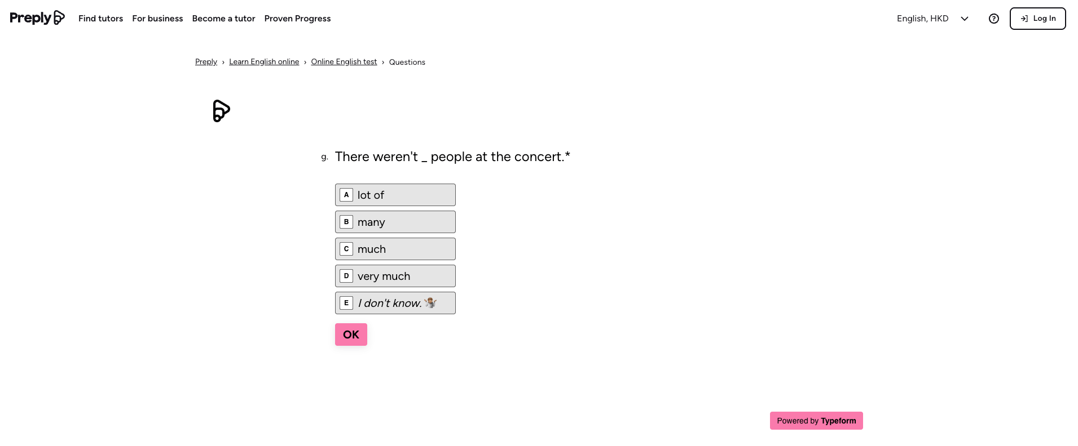Select the "lot of" answer option
This screenshot has height=446, width=1078.
[395, 195]
